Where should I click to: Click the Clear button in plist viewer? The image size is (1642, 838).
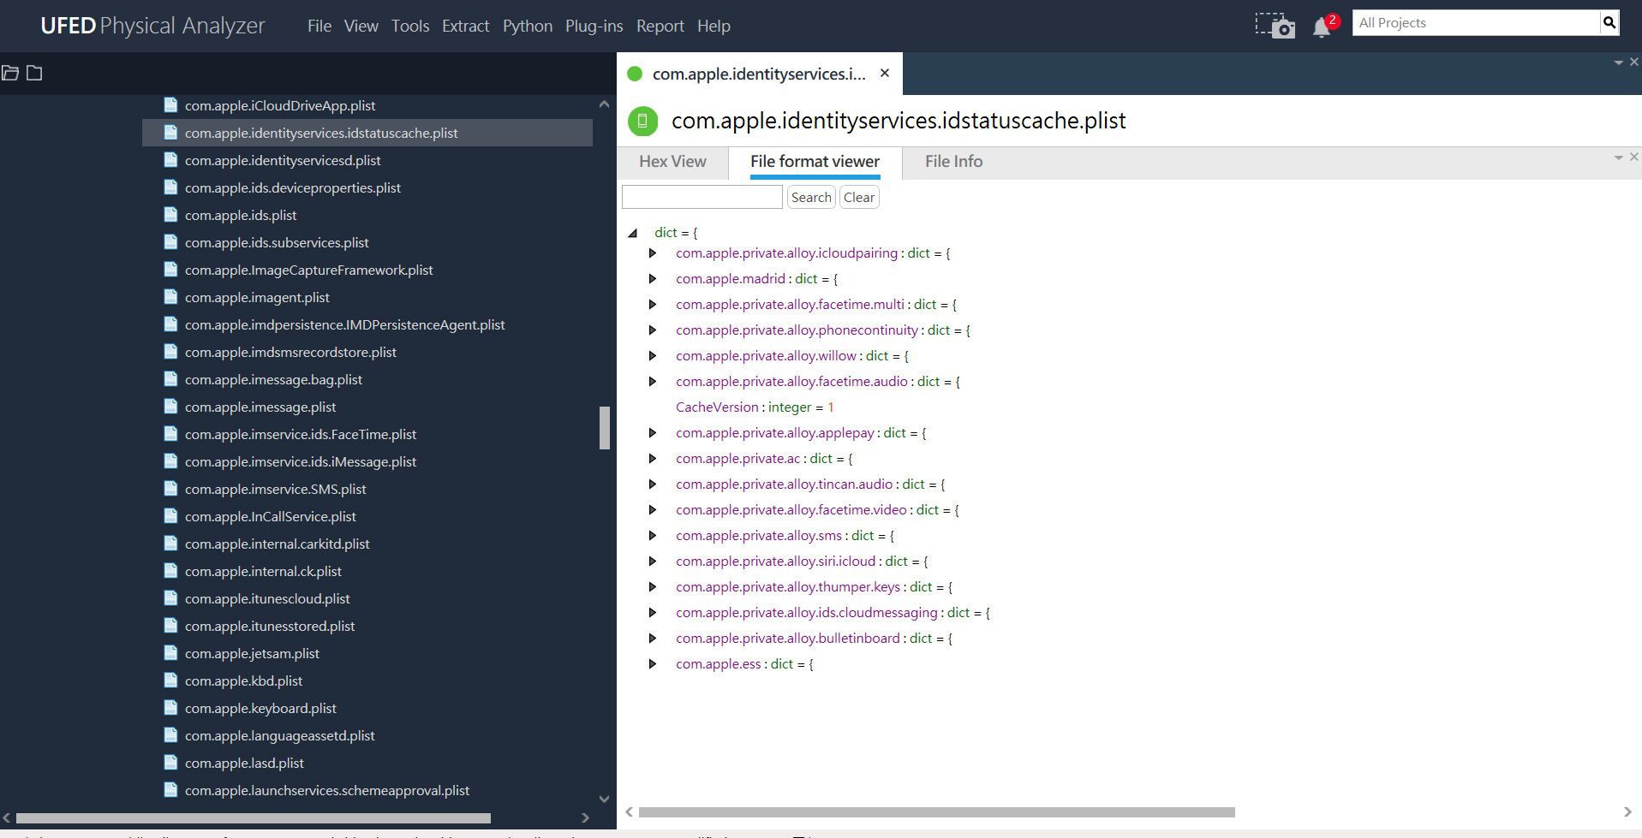pos(859,198)
